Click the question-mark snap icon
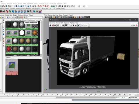The width and height of the screenshot is (139, 104). [30, 6]
